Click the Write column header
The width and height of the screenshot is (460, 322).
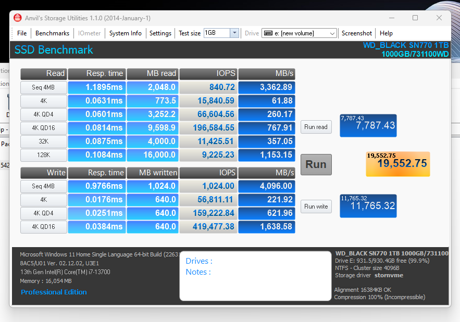tap(43, 173)
